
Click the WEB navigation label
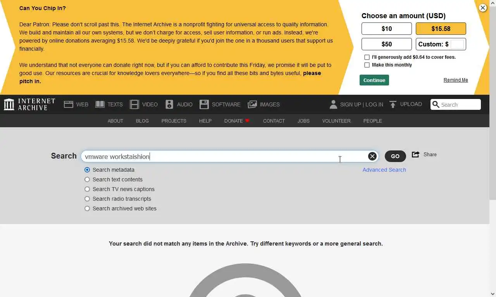click(x=82, y=104)
